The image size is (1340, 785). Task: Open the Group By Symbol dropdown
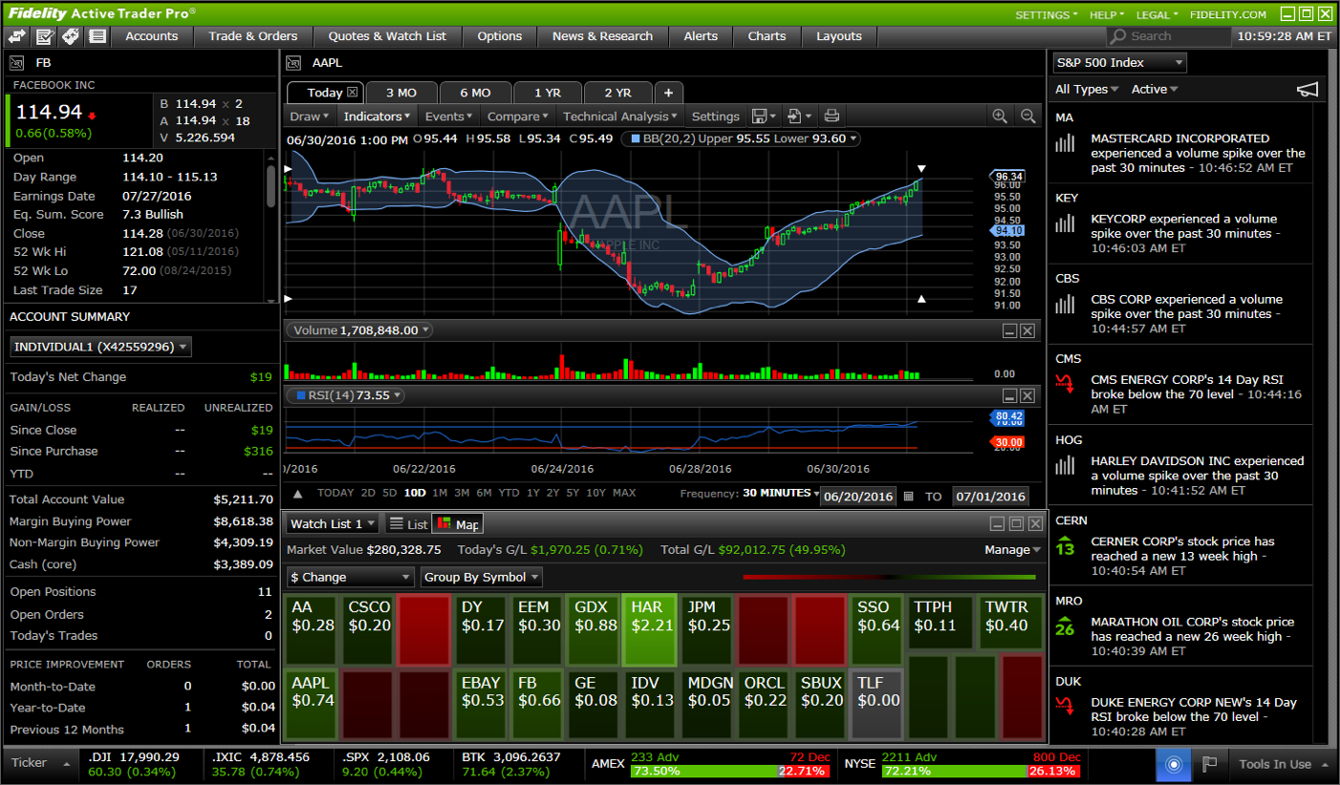pyautogui.click(x=482, y=577)
